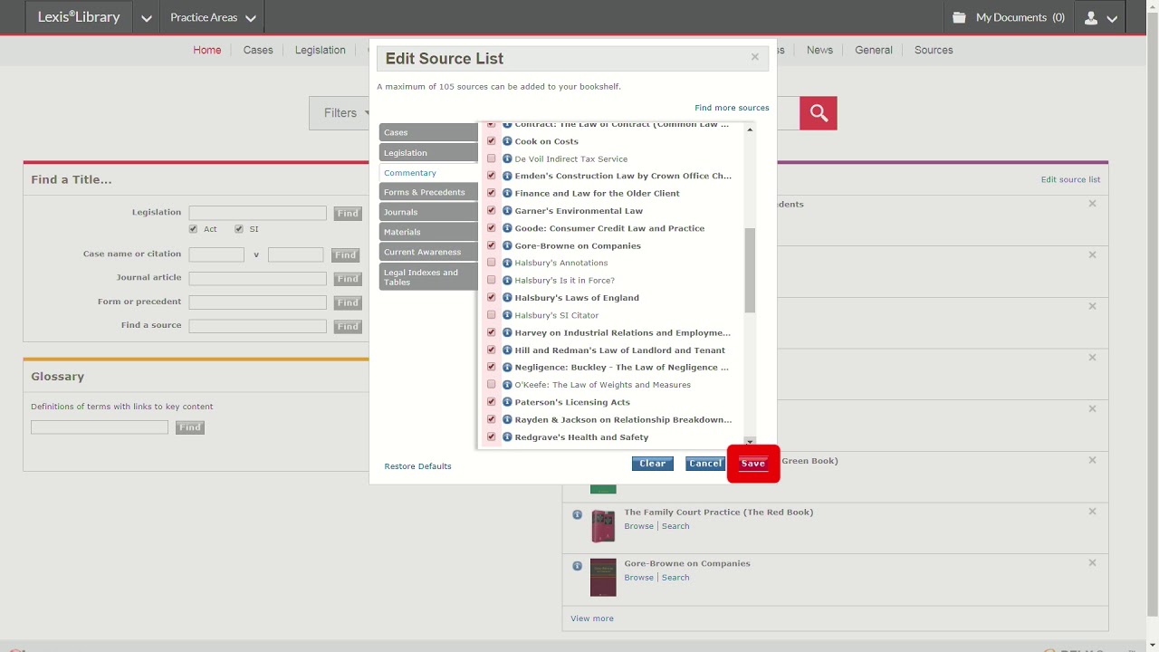1159x652 pixels.
Task: Check Halsbury's Annotations checkbox
Action: pos(492,263)
